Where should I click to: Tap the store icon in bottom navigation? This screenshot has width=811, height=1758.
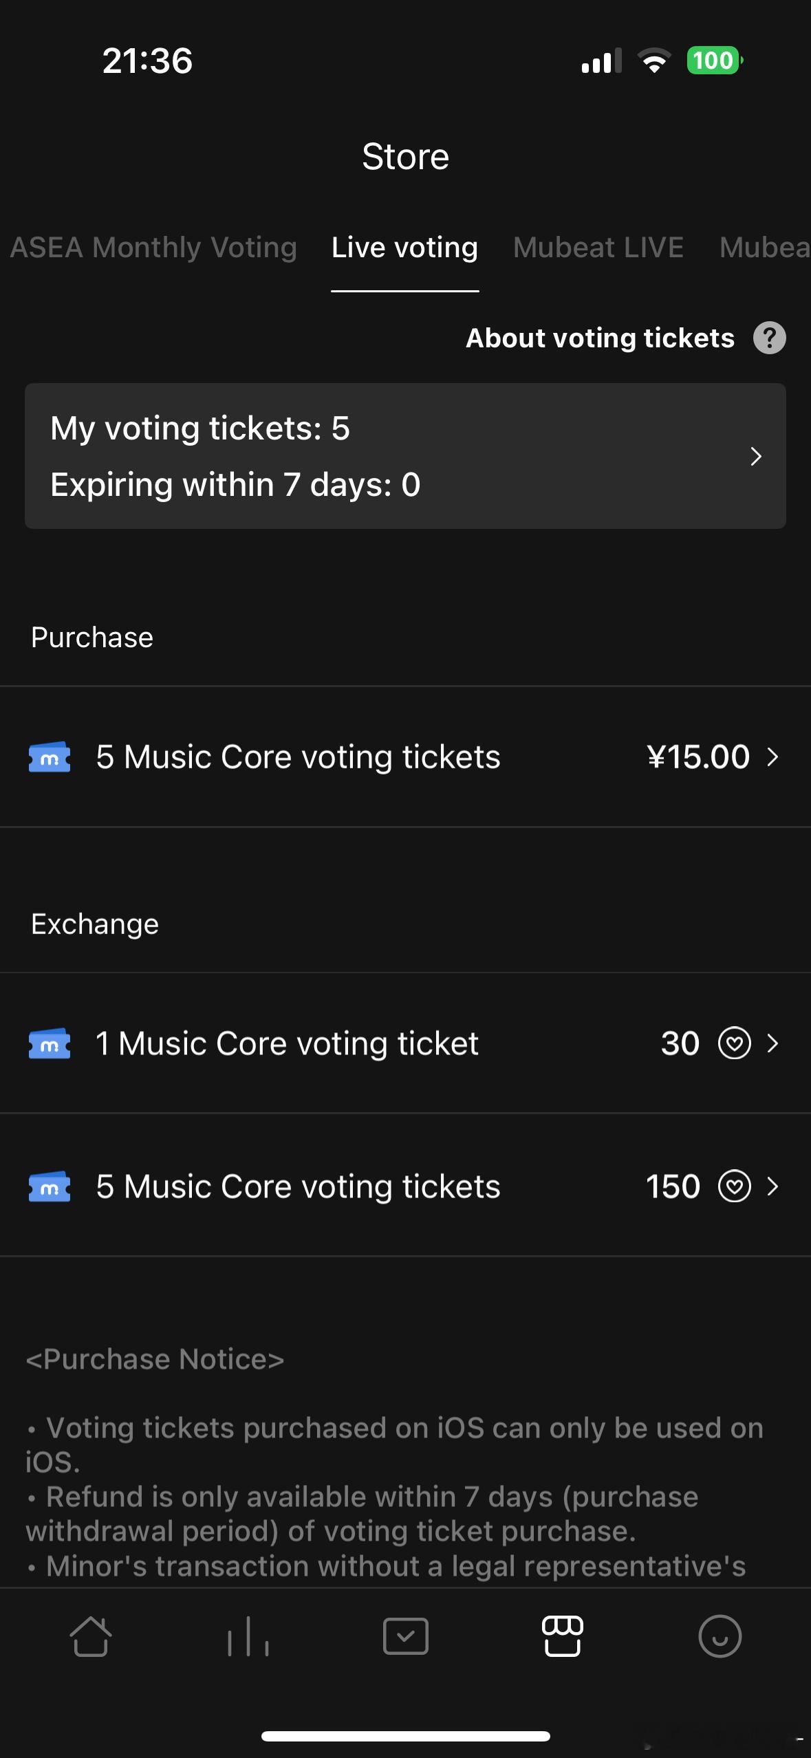tap(563, 1636)
